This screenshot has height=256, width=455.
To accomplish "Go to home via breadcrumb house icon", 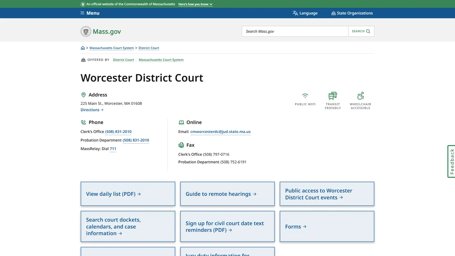I will 83,48.
